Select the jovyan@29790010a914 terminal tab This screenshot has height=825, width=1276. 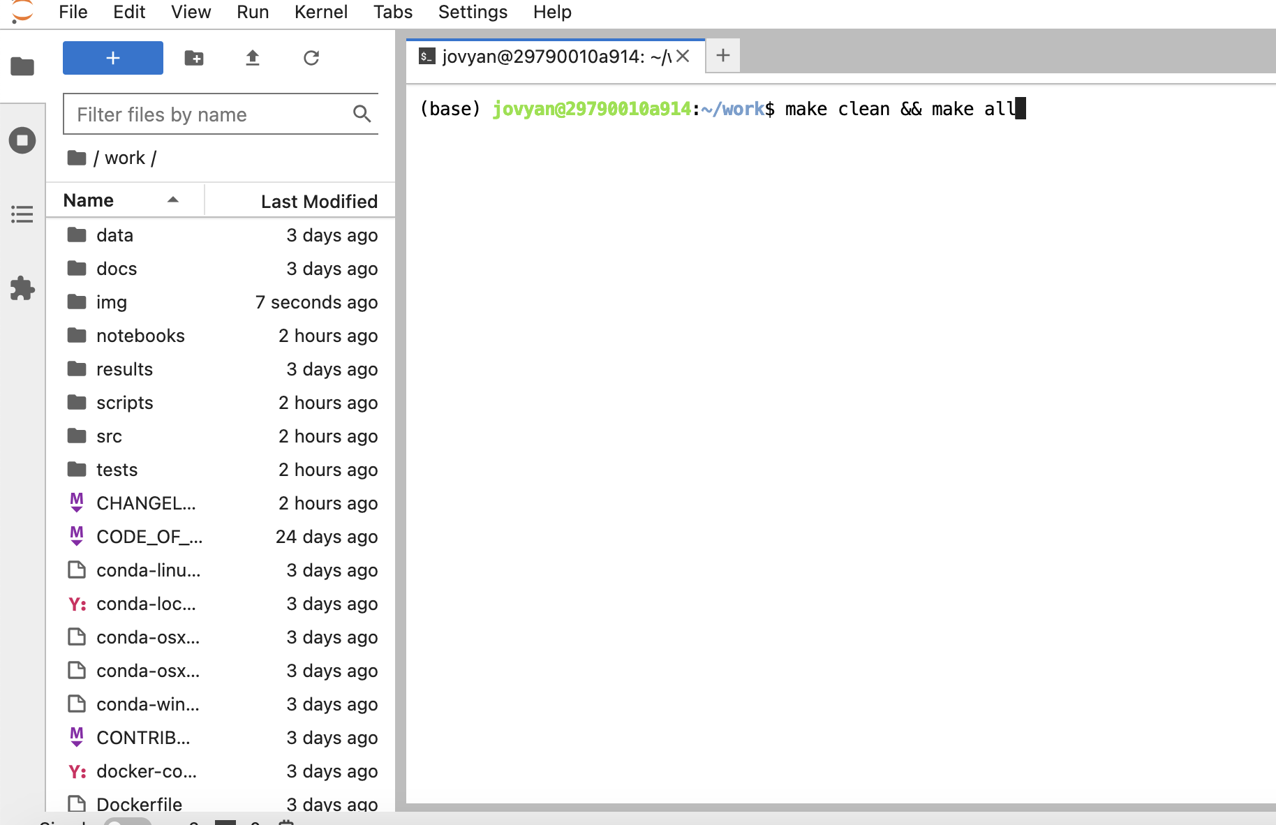(556, 56)
